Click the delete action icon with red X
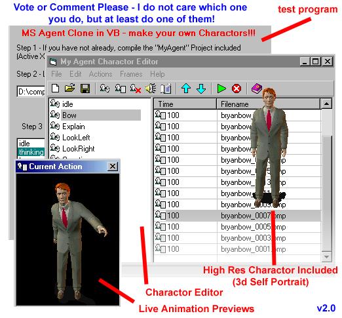Viewport: 342px width, 318px height. [136, 89]
